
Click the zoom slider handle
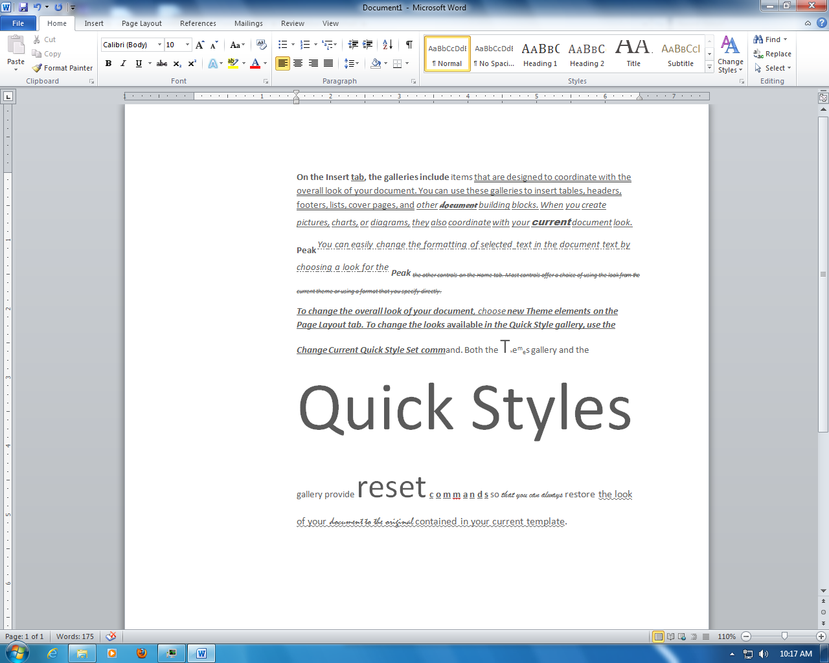point(784,636)
